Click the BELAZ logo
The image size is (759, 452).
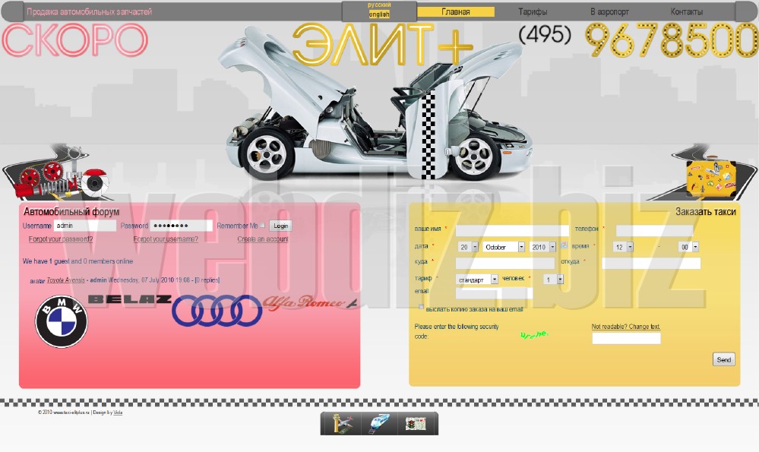129,299
